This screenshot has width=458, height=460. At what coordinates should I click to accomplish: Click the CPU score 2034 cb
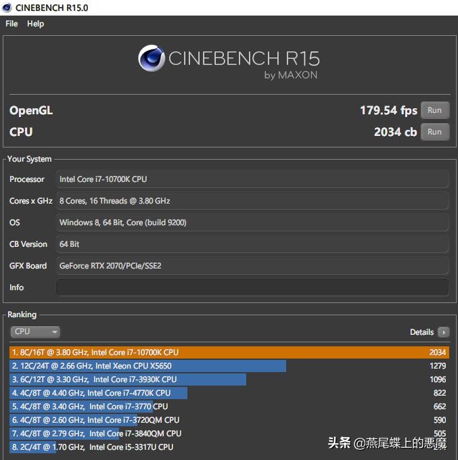(x=395, y=132)
